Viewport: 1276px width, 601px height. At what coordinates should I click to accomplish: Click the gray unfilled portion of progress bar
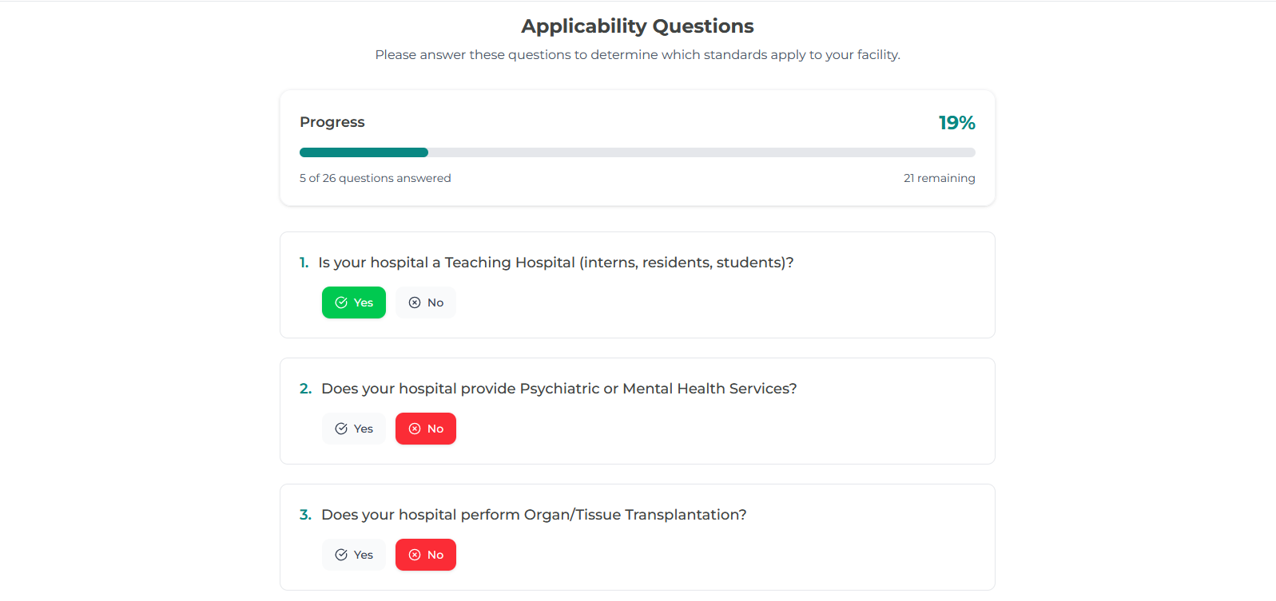point(702,152)
